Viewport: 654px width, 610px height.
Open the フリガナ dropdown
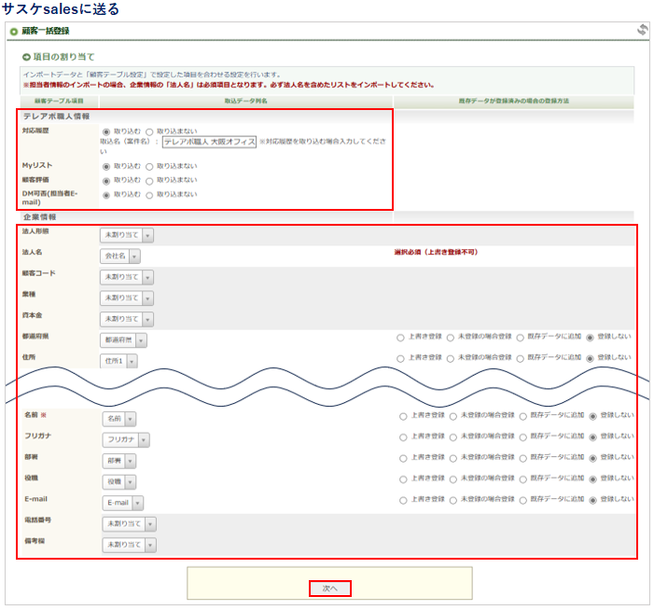[x=126, y=439]
